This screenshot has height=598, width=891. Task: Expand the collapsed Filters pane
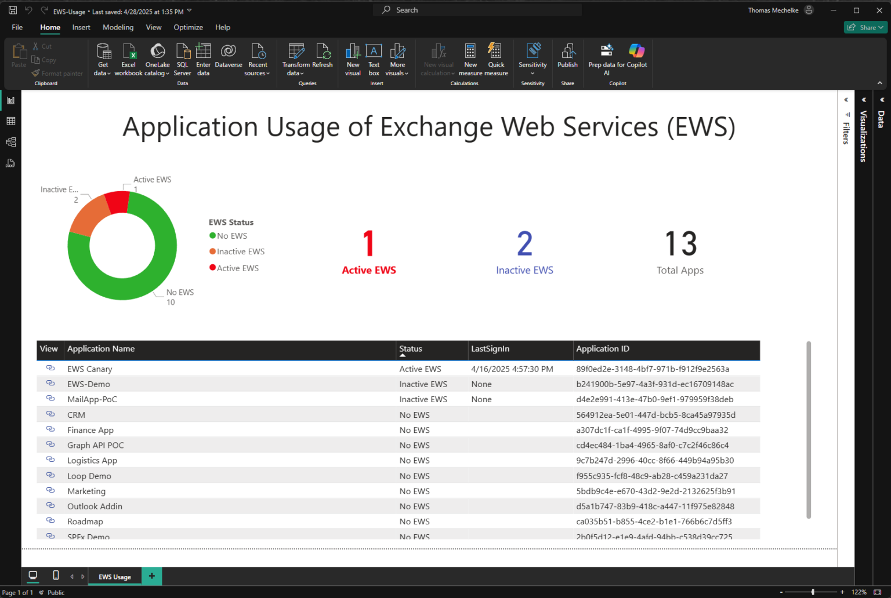pyautogui.click(x=846, y=100)
